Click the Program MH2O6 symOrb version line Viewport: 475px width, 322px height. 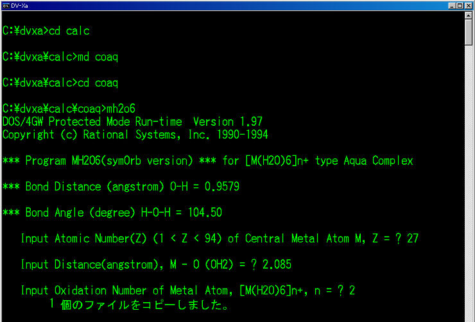point(208,161)
